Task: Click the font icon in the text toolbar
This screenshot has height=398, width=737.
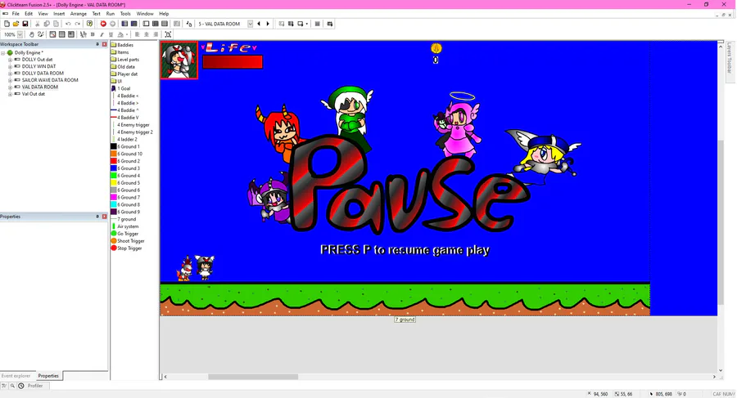Action: point(84,34)
